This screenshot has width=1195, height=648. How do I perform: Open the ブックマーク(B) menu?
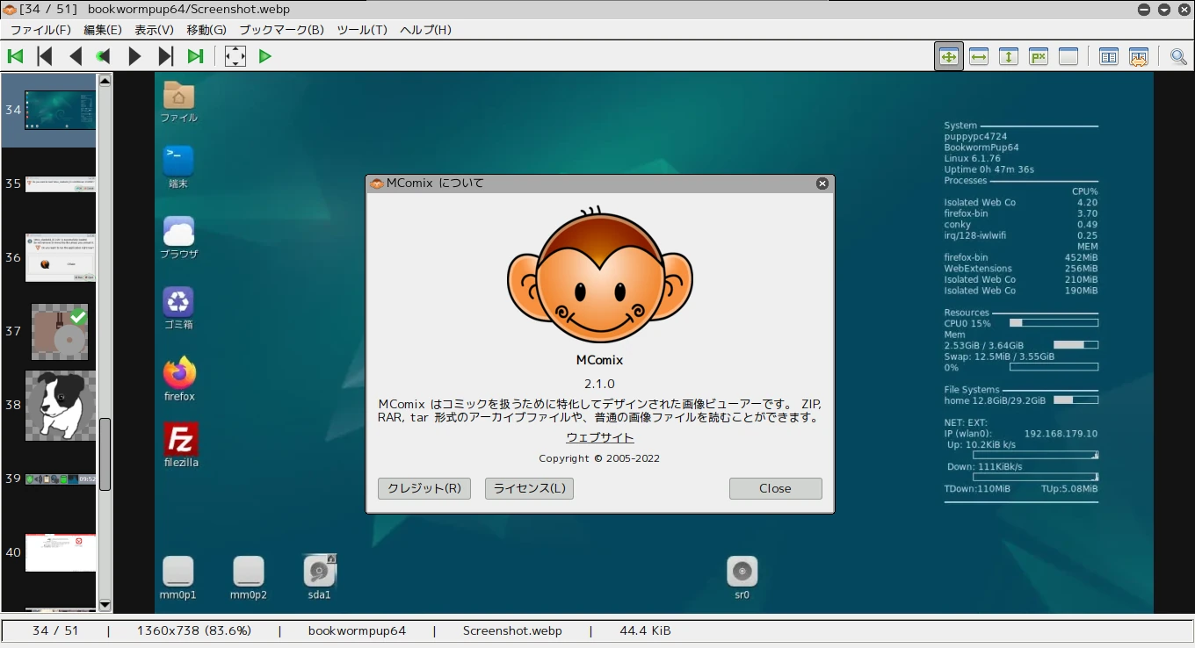281,30
